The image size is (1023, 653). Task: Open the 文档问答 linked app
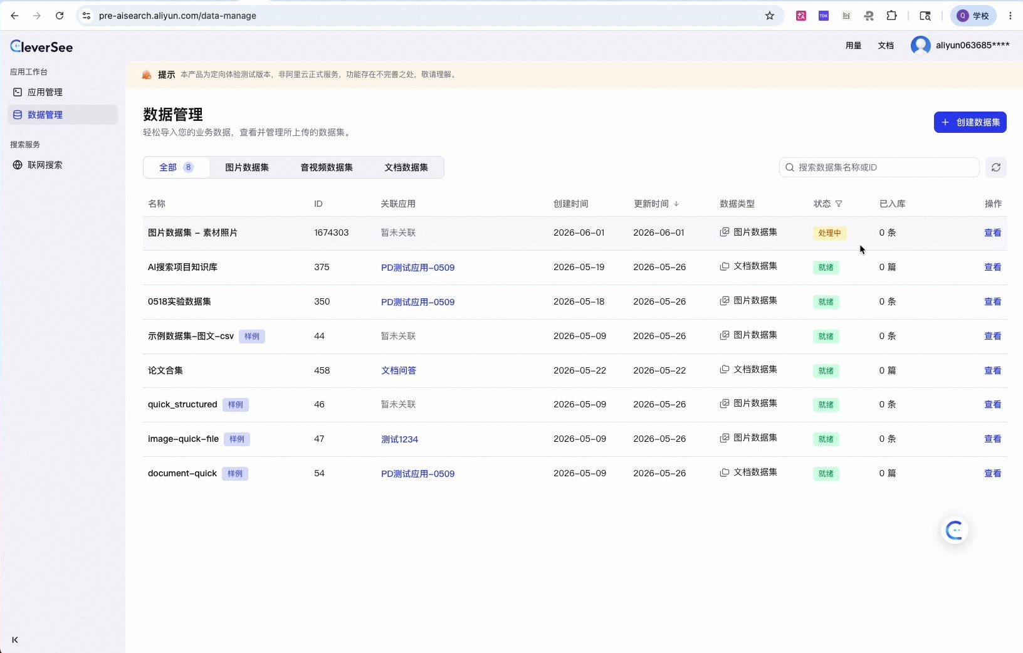[399, 370]
